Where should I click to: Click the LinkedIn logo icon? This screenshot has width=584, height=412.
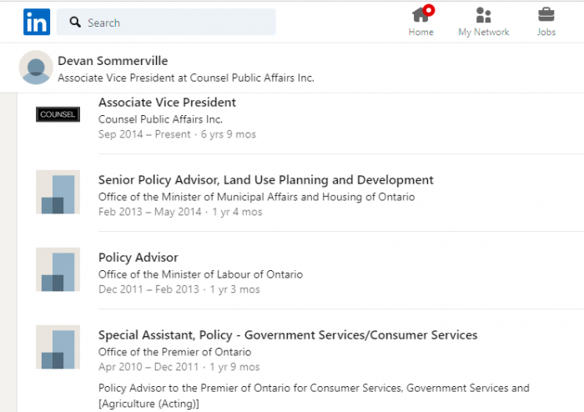37,22
